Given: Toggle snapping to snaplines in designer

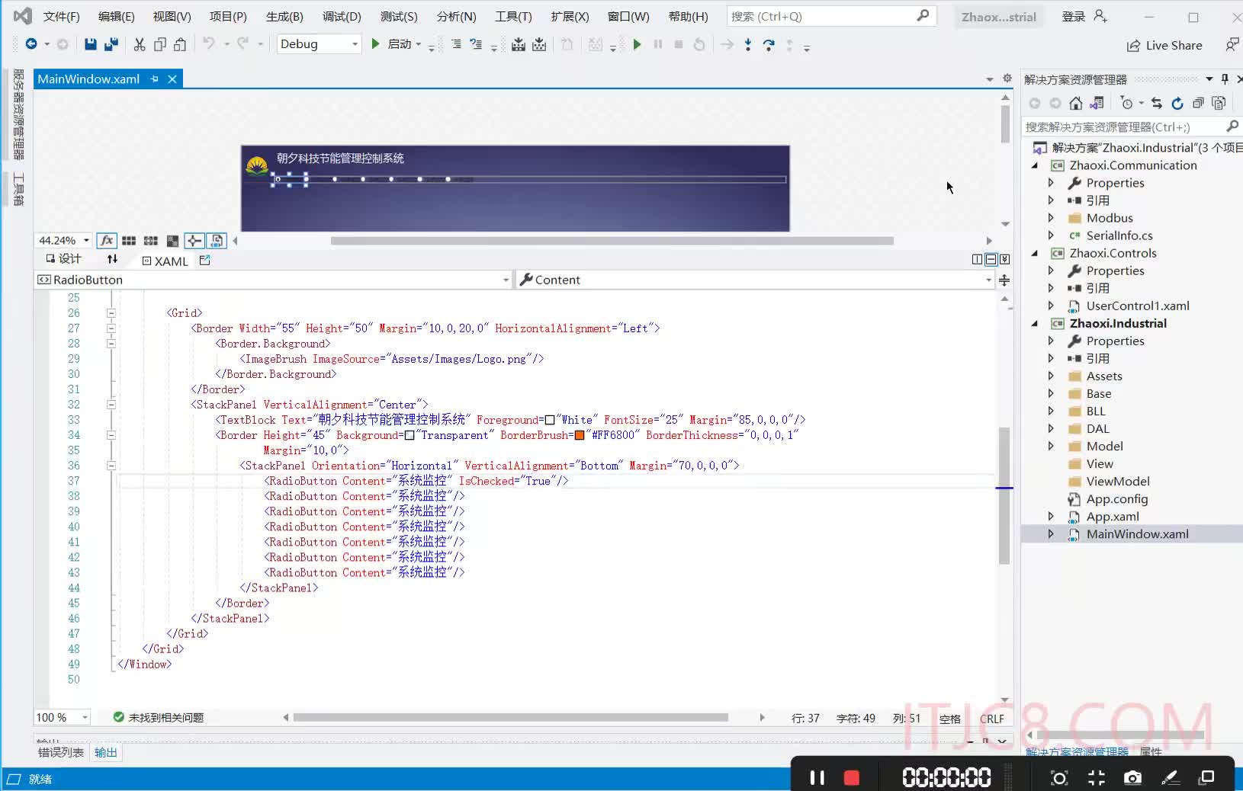Looking at the screenshot, I should coord(194,241).
